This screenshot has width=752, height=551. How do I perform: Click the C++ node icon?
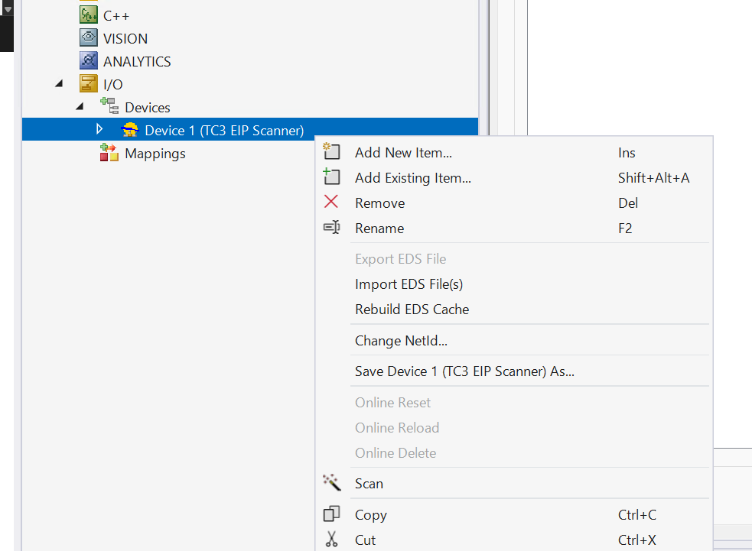pos(89,15)
